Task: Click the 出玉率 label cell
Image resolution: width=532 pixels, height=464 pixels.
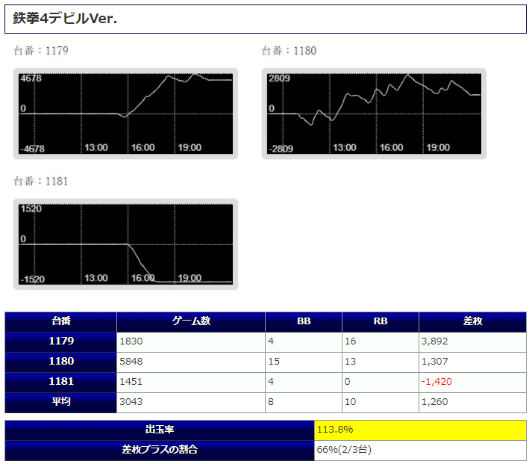Action: pyautogui.click(x=160, y=430)
